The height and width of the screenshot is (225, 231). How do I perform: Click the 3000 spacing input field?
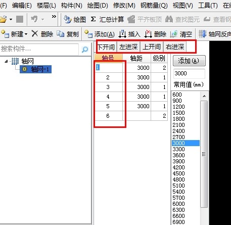189,73
